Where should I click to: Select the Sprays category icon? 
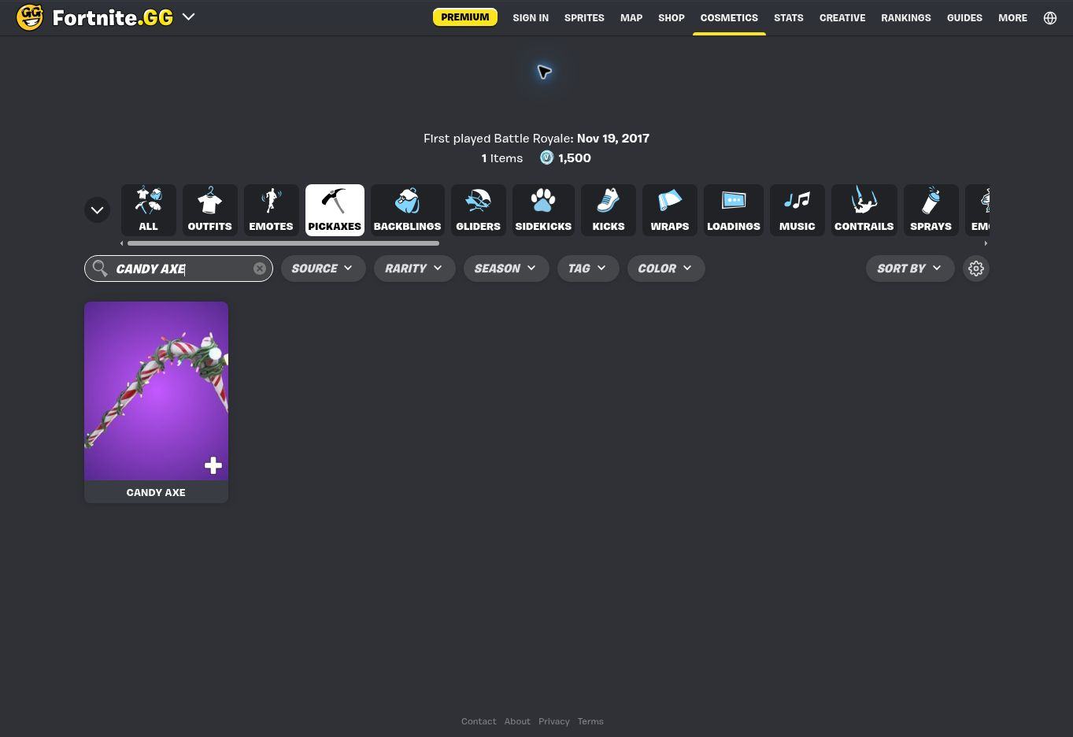(x=931, y=210)
